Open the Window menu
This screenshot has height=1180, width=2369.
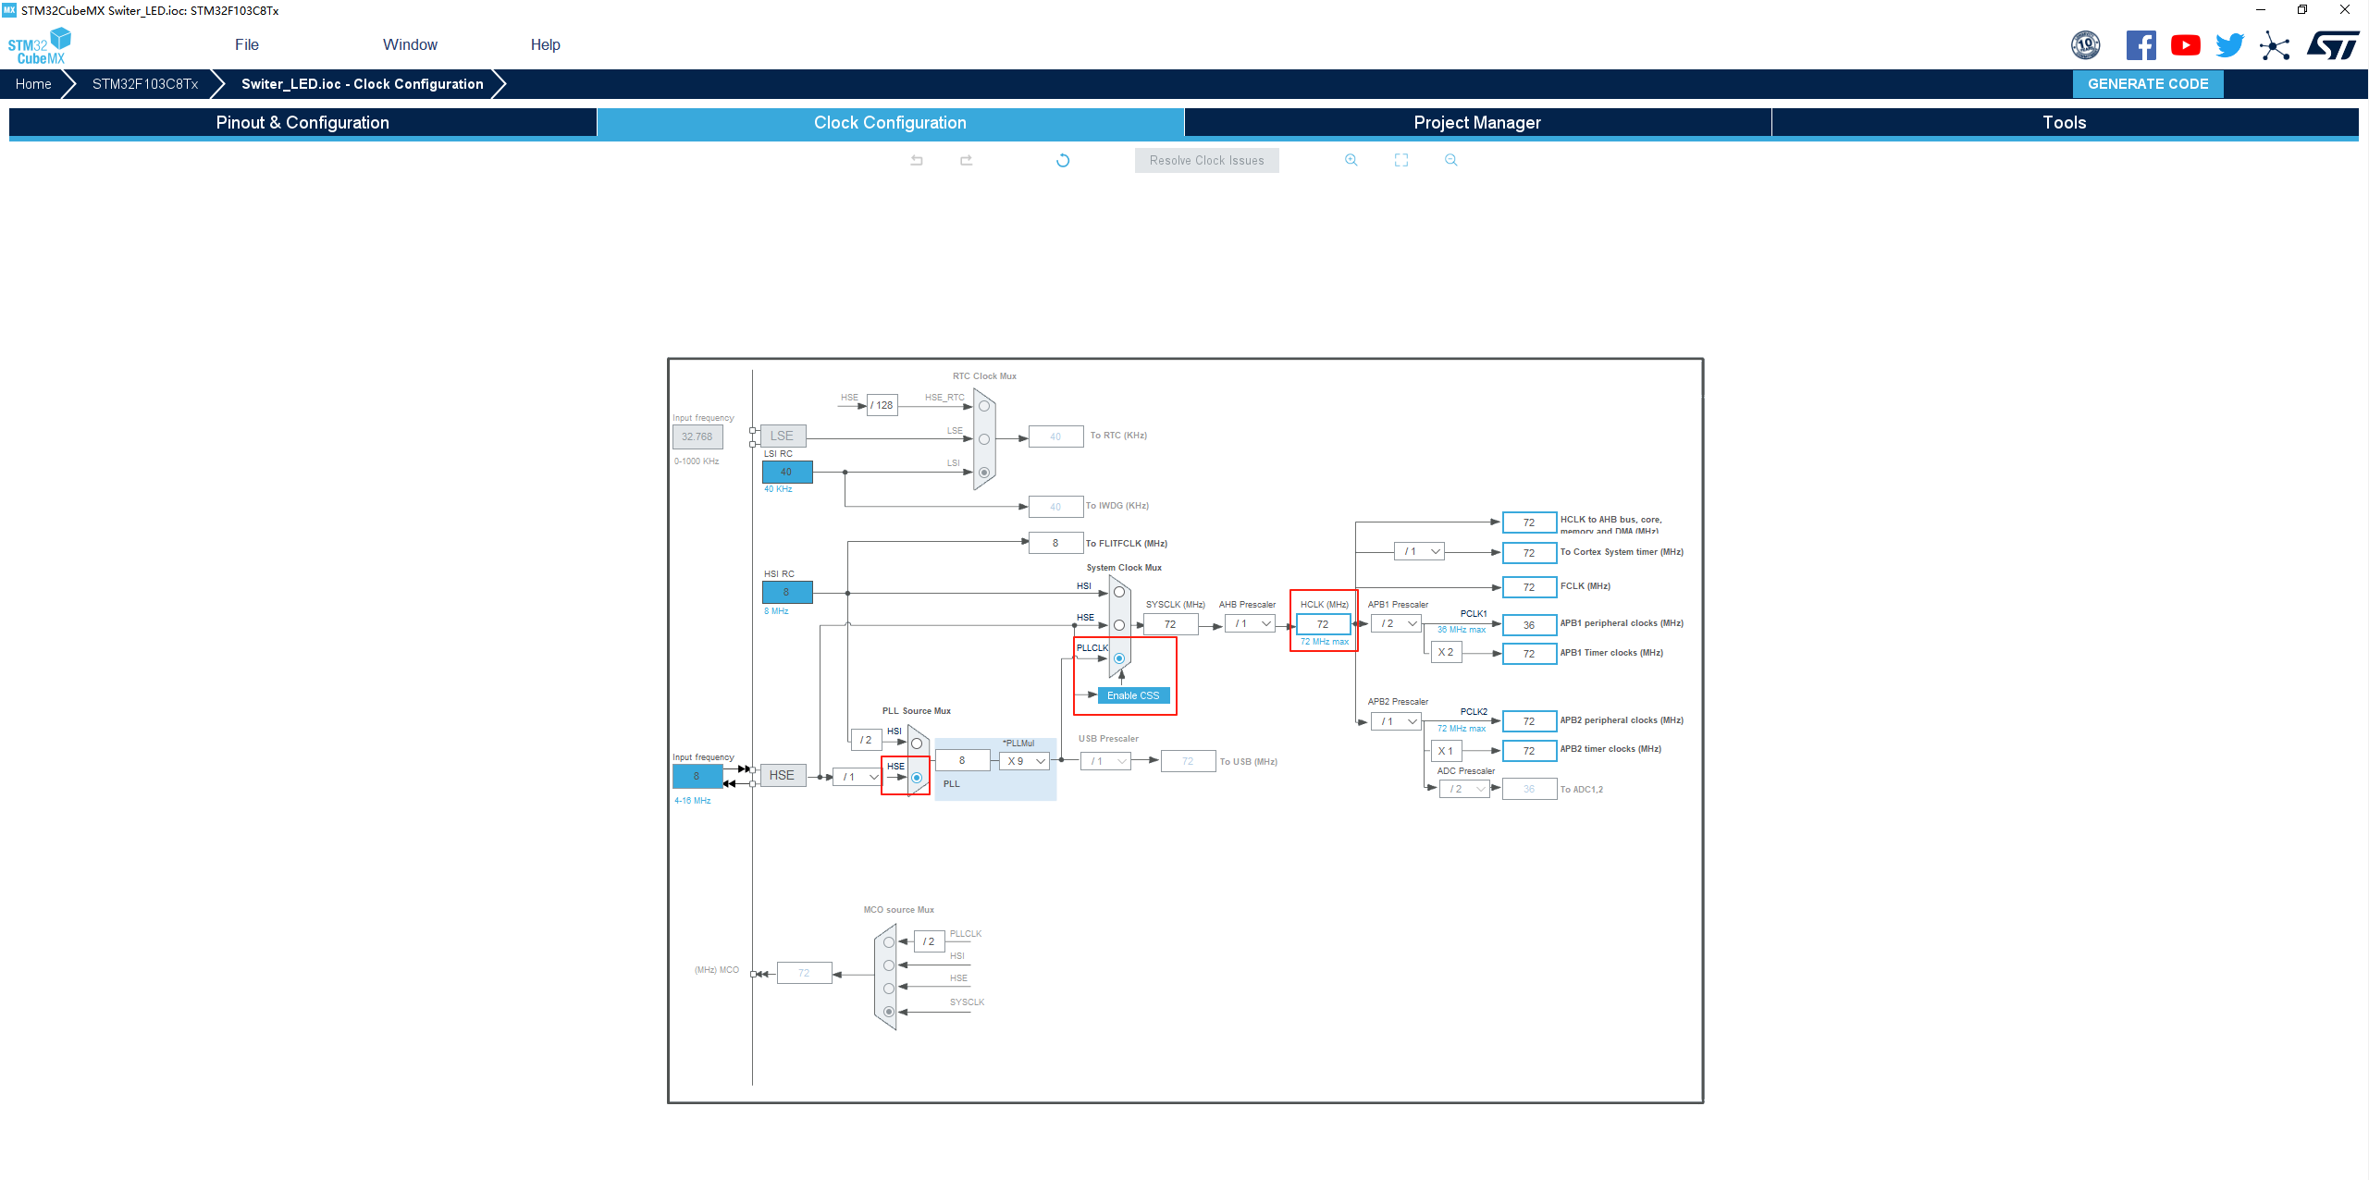pos(410,44)
